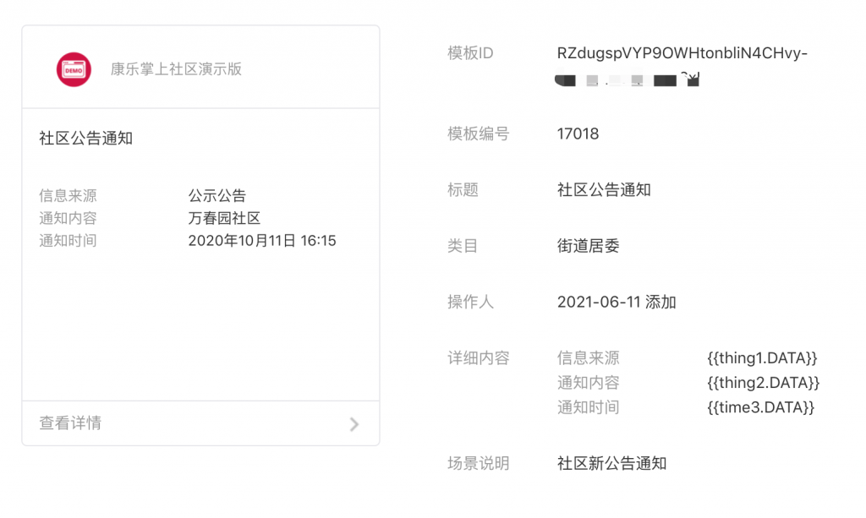This screenshot has height=518, width=866.
Task: Select the {{thing1.DATA}} placeholder
Action: (x=762, y=358)
